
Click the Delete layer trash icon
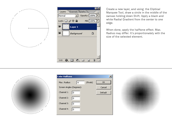click(x=94, y=60)
